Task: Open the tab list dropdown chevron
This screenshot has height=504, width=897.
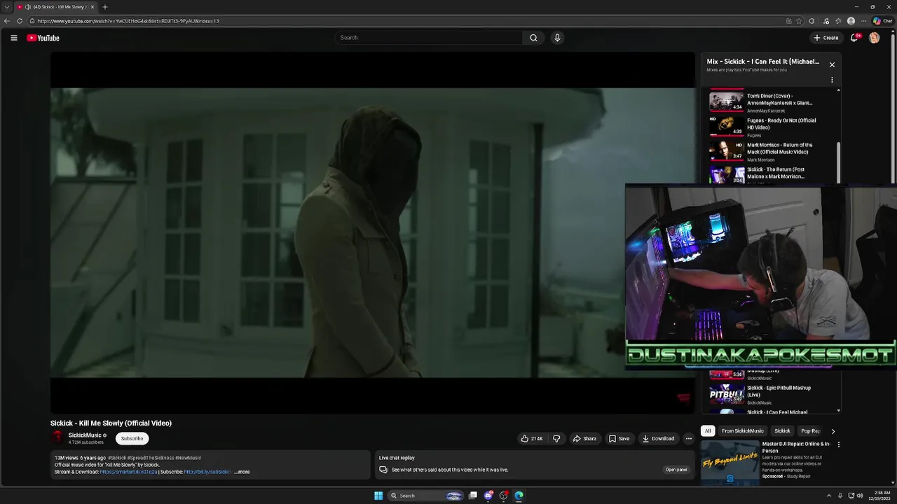Action: (x=6, y=7)
